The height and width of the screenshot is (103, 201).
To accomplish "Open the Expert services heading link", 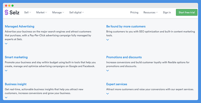I will [x=117, y=84].
